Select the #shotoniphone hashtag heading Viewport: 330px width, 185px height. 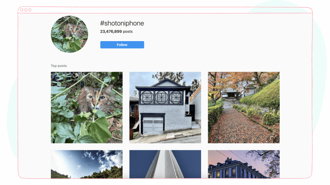pos(122,23)
